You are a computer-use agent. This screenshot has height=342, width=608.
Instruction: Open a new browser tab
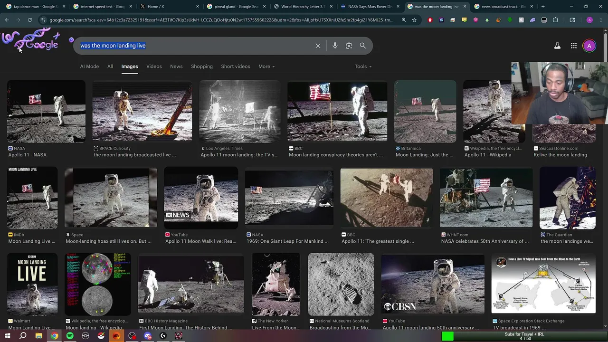coord(542,7)
